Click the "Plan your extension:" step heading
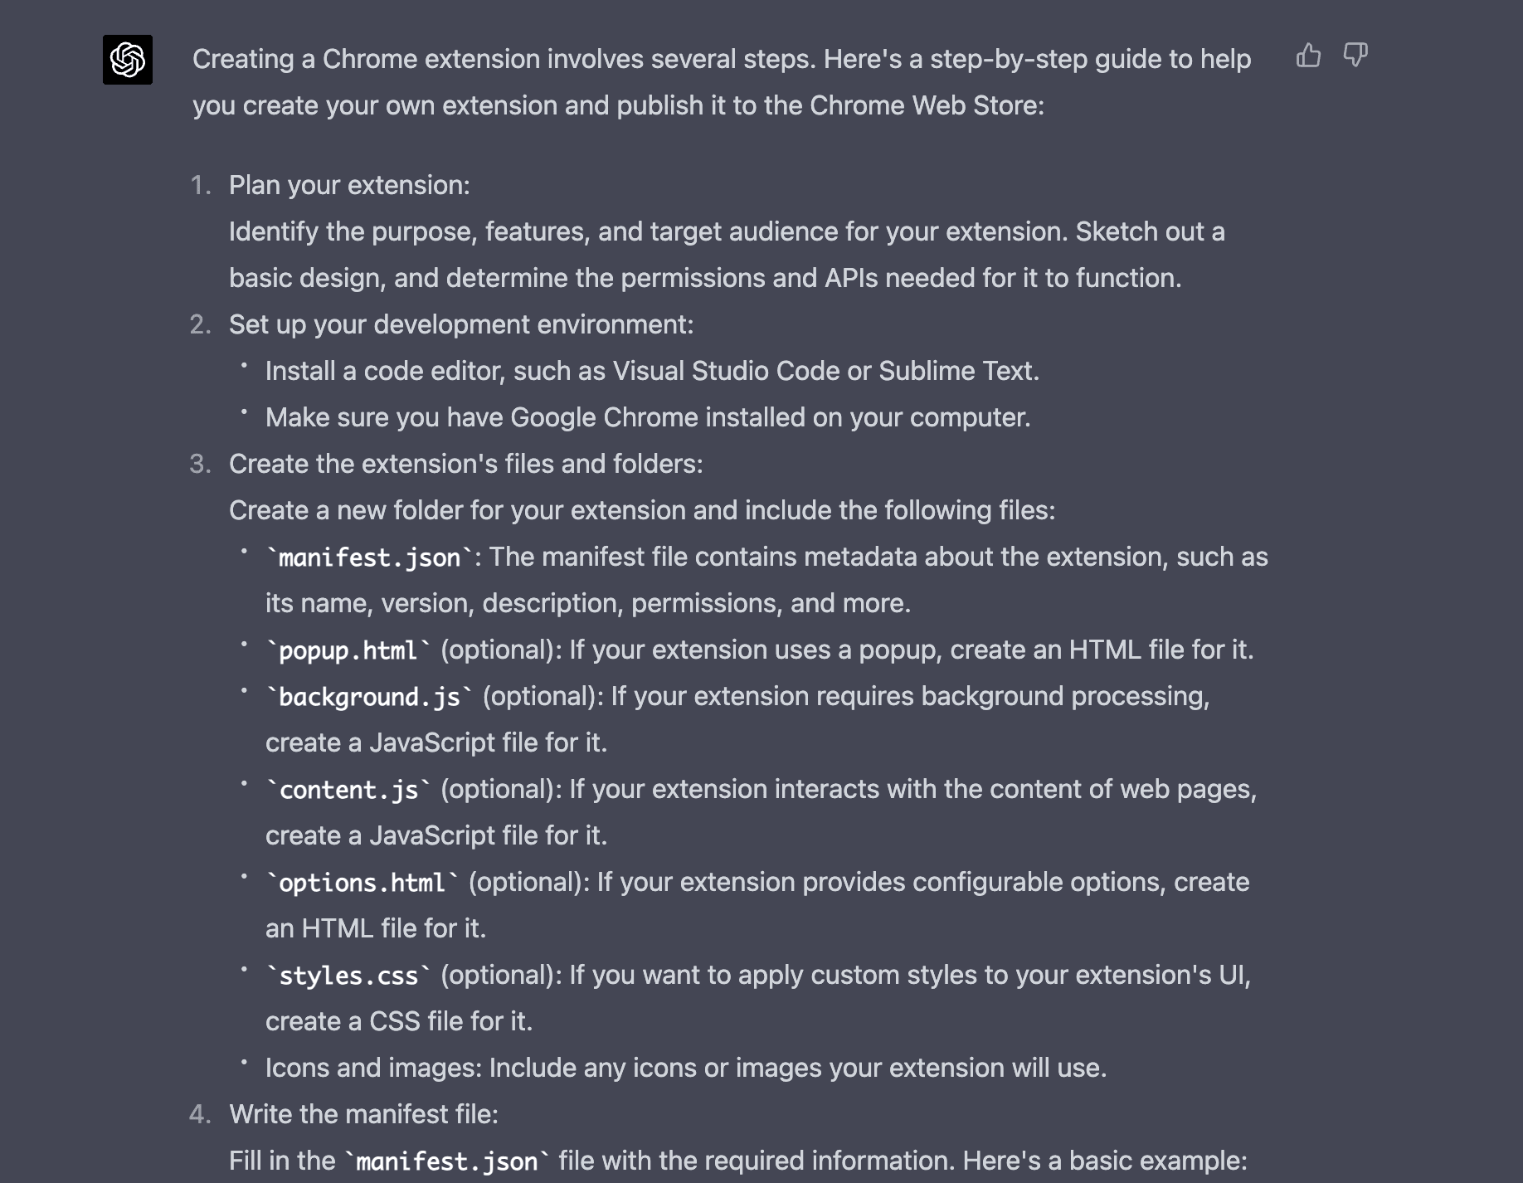Viewport: 1523px width, 1183px height. click(x=349, y=185)
